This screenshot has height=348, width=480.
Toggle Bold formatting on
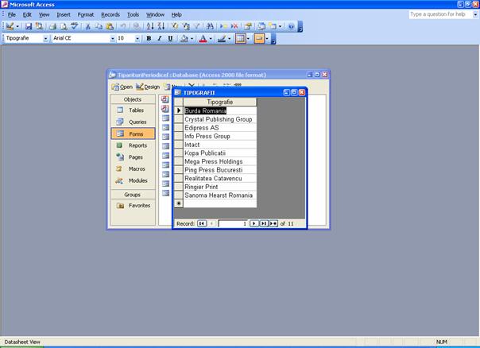149,38
